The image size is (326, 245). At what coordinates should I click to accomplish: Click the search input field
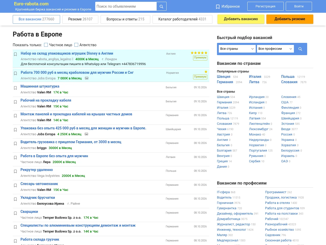[126, 6]
